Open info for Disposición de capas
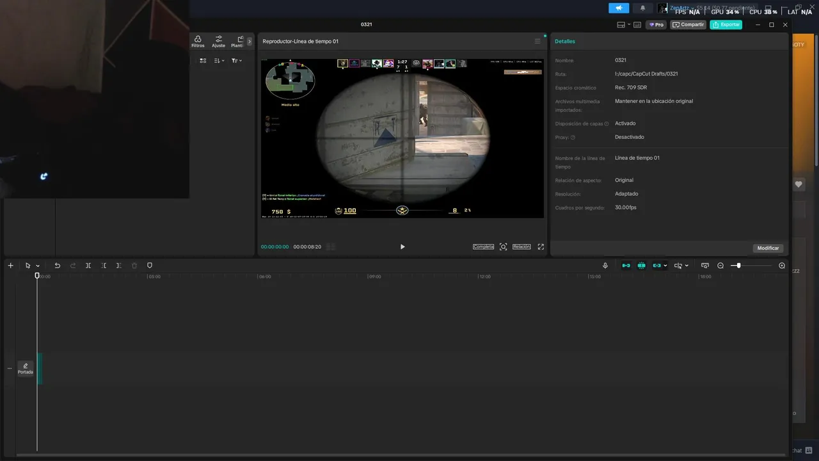 pos(607,124)
